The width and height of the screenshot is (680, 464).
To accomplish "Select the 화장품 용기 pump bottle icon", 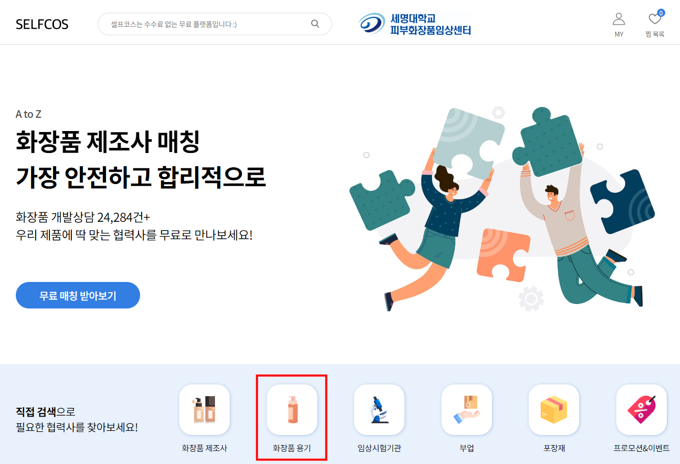I will pyautogui.click(x=292, y=410).
